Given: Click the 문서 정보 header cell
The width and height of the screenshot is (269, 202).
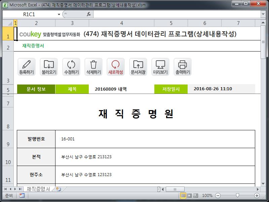Looking at the screenshot, I should pos(36,89).
